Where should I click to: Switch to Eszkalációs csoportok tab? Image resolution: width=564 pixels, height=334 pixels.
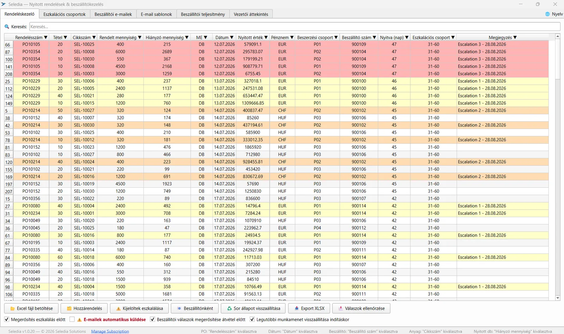click(x=65, y=14)
